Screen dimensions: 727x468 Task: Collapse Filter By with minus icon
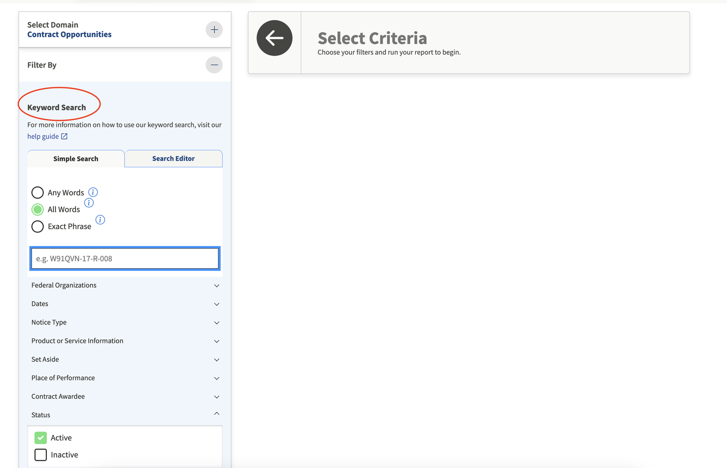click(x=214, y=65)
